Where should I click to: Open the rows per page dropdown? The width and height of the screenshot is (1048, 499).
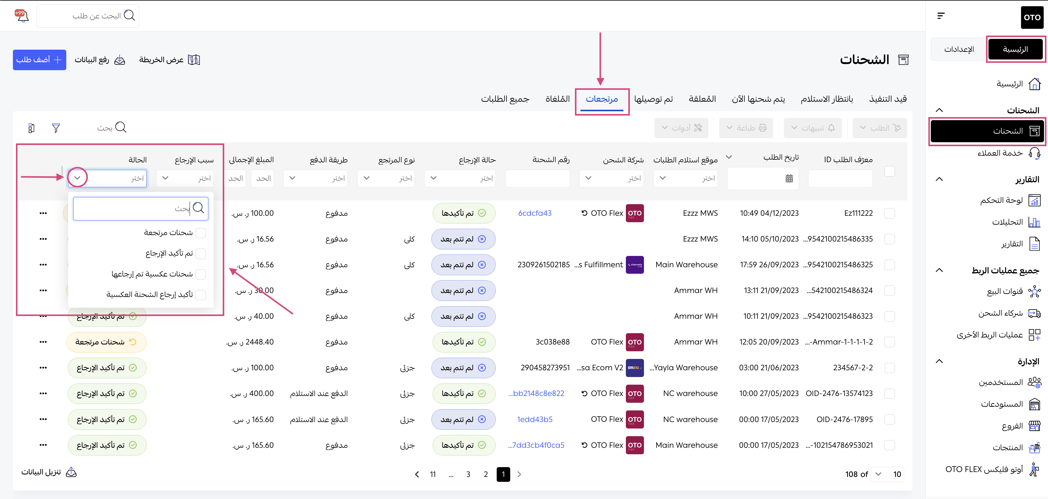(x=887, y=474)
